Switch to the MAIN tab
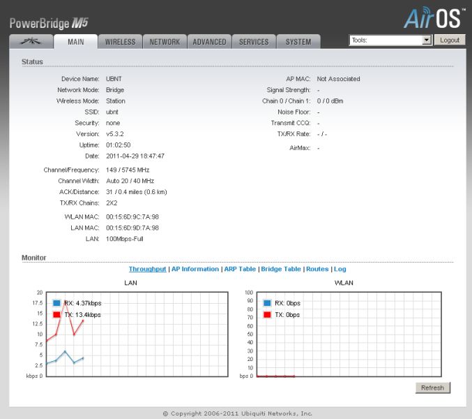This screenshot has height=419, width=472. [x=75, y=42]
